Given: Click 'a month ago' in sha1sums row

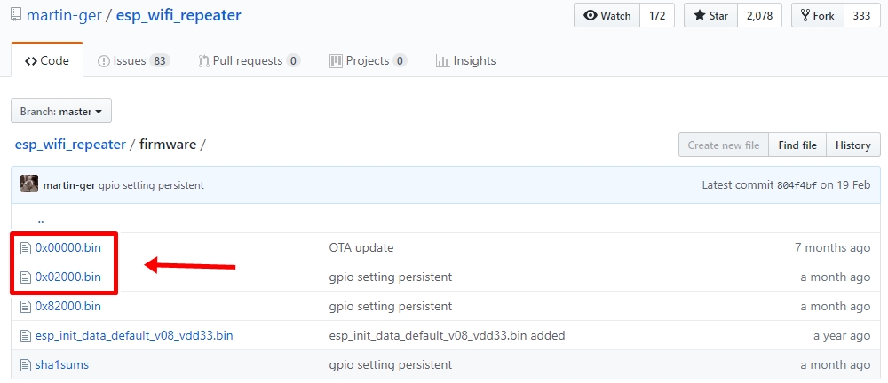Looking at the screenshot, I should coord(836,365).
